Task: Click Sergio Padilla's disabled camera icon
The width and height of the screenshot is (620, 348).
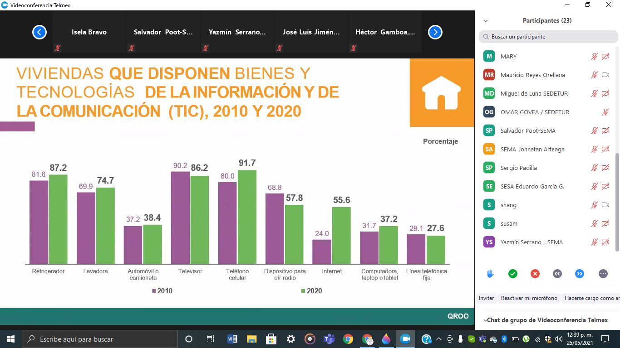Action: (x=605, y=168)
